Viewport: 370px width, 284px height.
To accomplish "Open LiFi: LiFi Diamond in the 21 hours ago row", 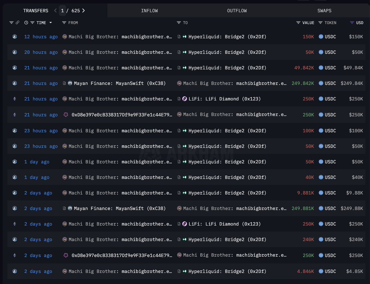I will pos(225,99).
